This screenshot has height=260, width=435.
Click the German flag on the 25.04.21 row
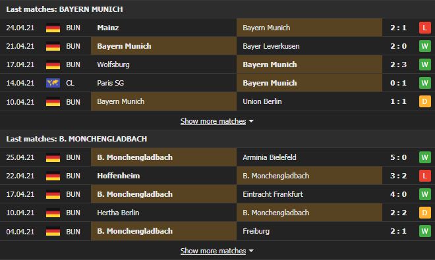tap(53, 157)
